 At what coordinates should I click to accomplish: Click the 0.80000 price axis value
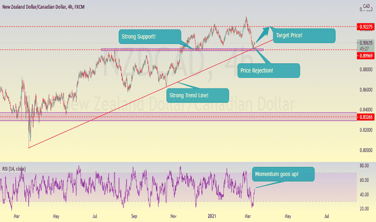point(366,150)
